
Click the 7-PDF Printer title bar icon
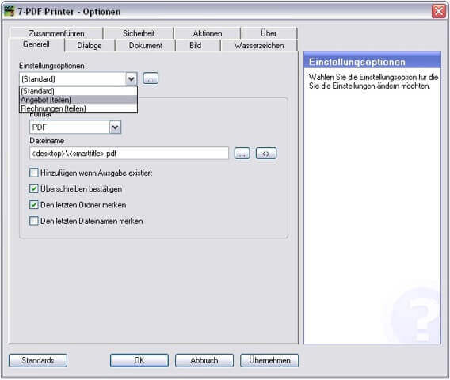10,11
